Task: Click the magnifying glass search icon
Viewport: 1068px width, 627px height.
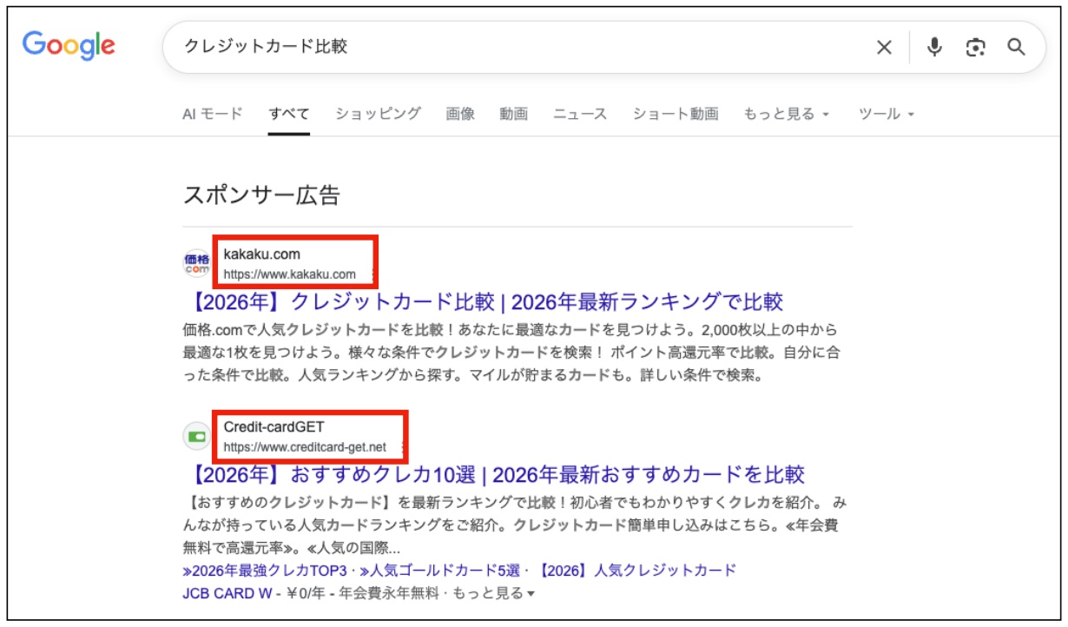Action: click(1016, 48)
